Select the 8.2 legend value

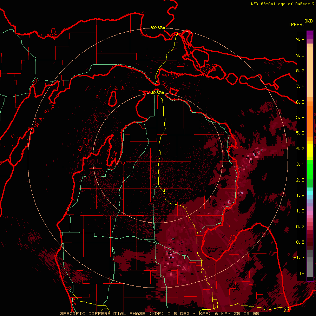point(300,71)
